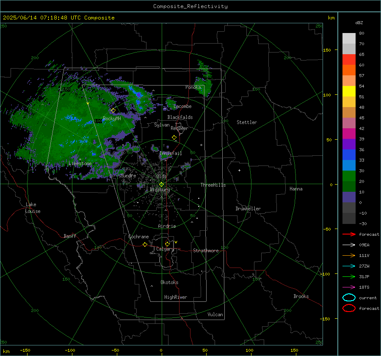Image resolution: width=381 pixels, height=356 pixels.
Task: Click the current legend text
Action: pos(368,298)
